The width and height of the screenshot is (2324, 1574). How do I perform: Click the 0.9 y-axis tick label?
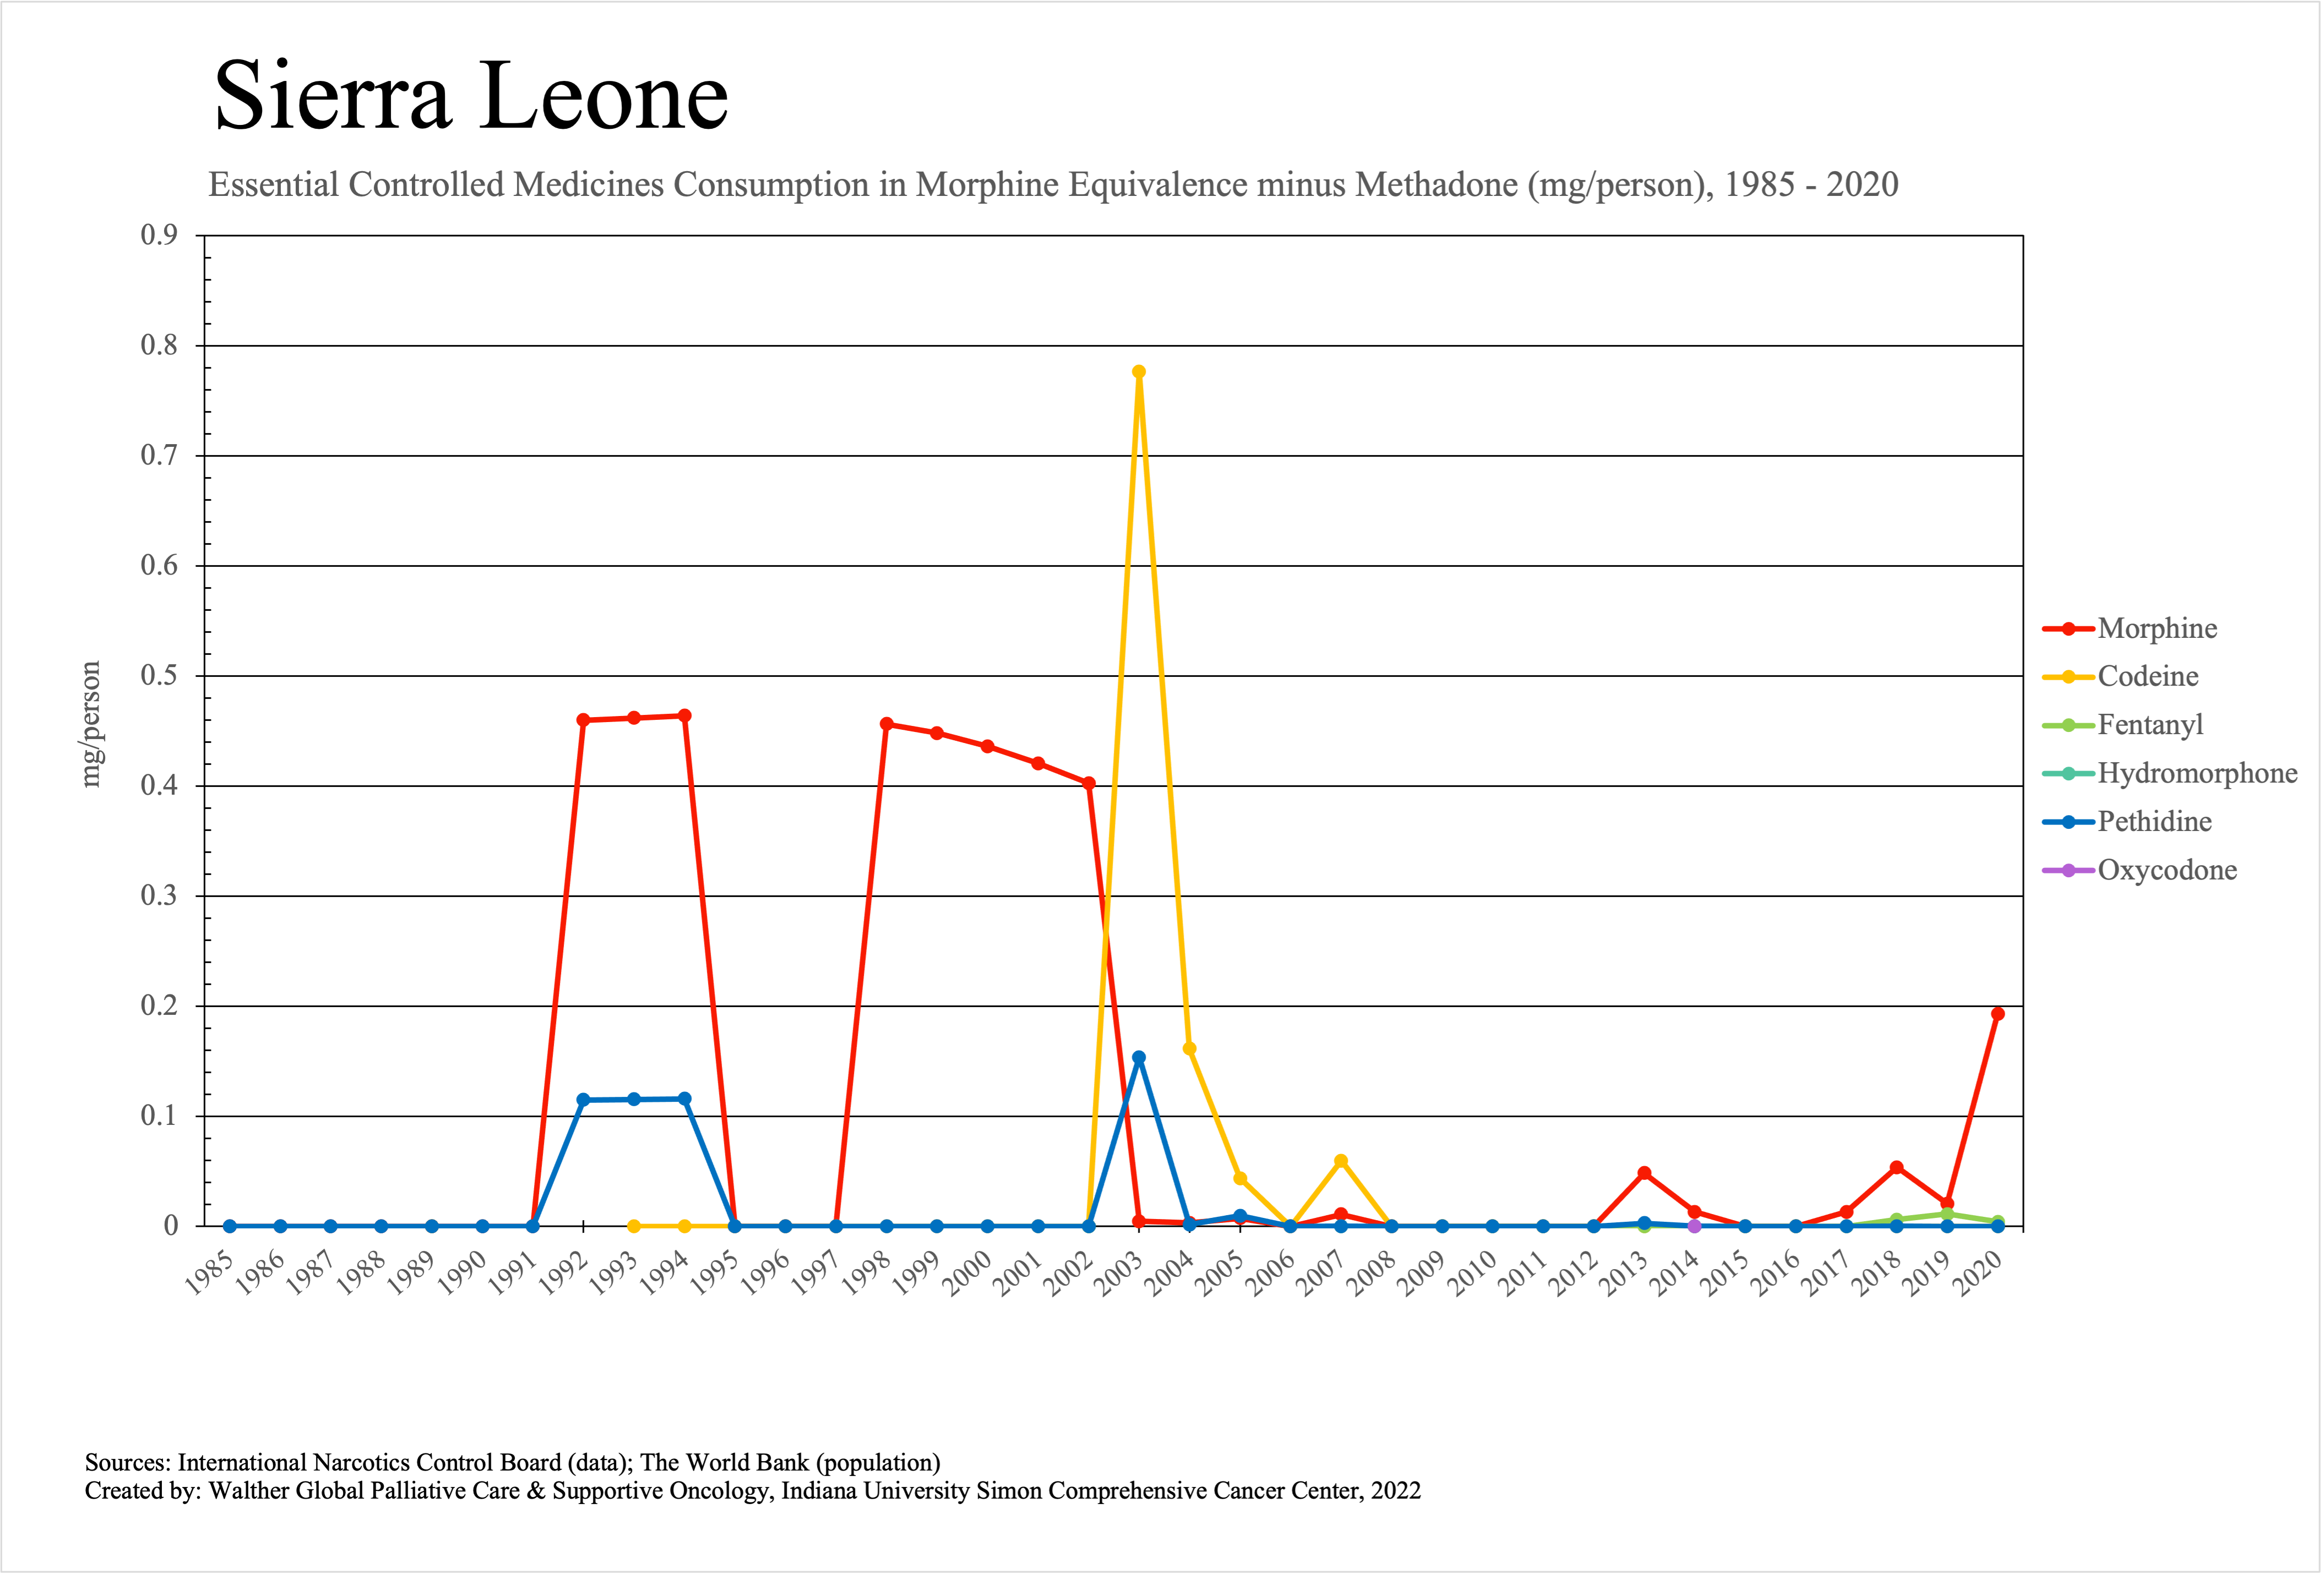coord(159,235)
